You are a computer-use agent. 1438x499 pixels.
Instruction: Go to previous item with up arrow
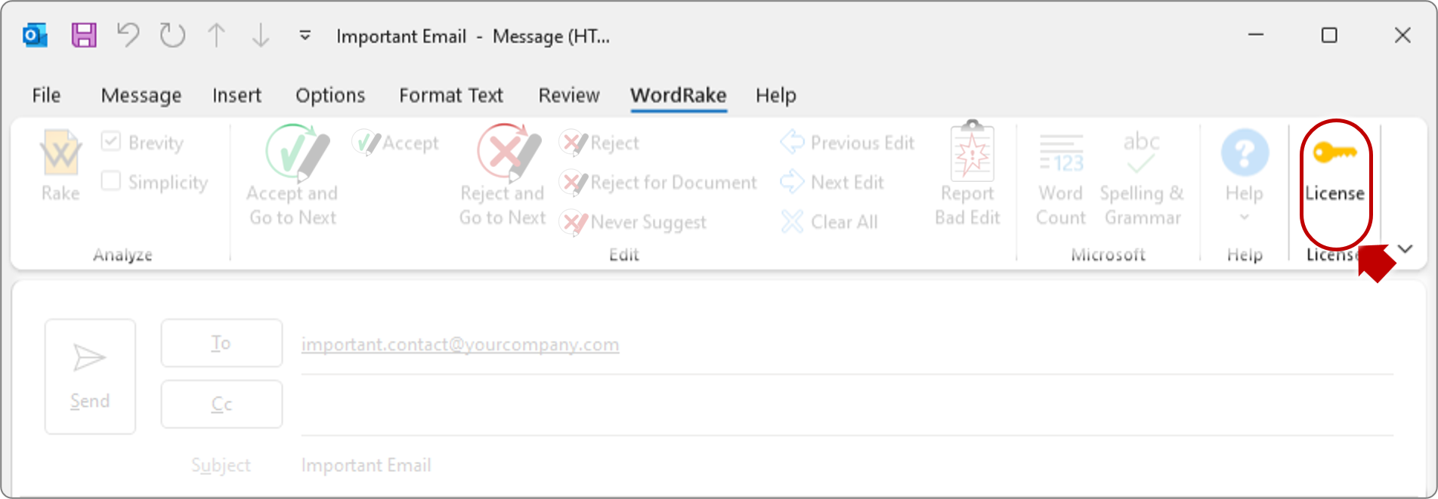coord(216,35)
